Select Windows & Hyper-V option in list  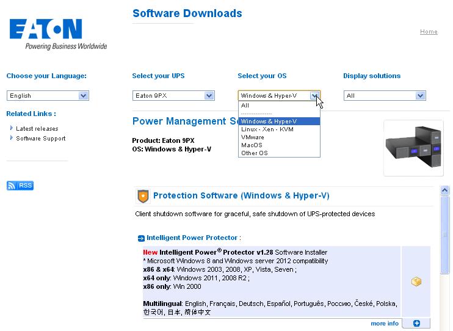pyautogui.click(x=279, y=122)
